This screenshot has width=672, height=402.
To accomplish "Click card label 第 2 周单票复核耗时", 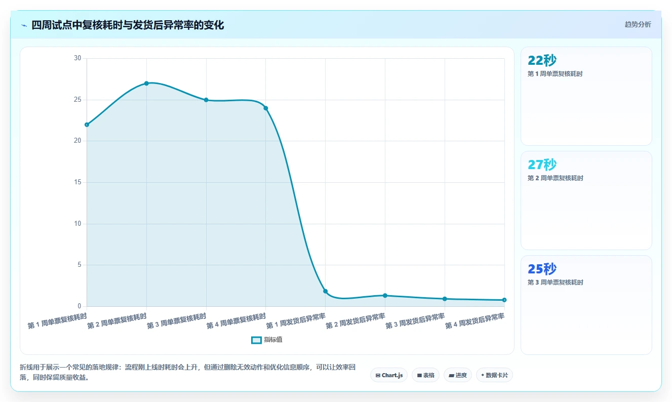I will [x=555, y=178].
